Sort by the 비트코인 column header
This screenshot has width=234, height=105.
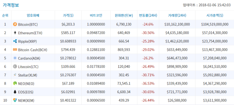click(x=96, y=15)
